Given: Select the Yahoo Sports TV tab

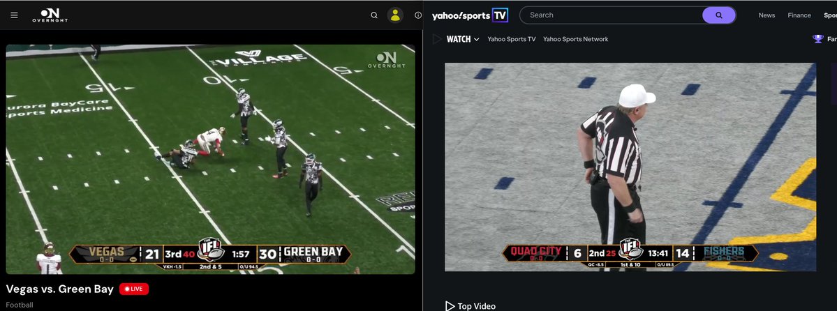Looking at the screenshot, I should tap(512, 39).
